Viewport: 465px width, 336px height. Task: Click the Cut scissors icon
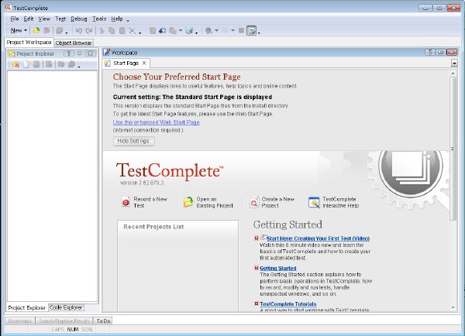102,30
